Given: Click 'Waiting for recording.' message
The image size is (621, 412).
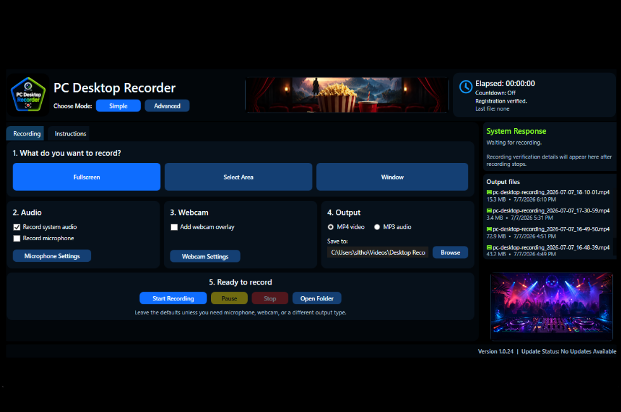Looking at the screenshot, I should point(514,143).
